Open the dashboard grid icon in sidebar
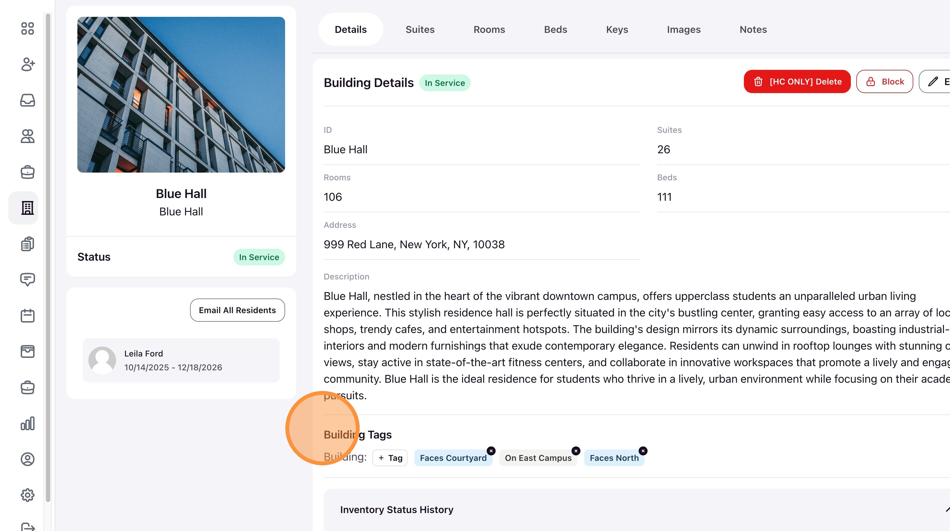 pyautogui.click(x=27, y=28)
